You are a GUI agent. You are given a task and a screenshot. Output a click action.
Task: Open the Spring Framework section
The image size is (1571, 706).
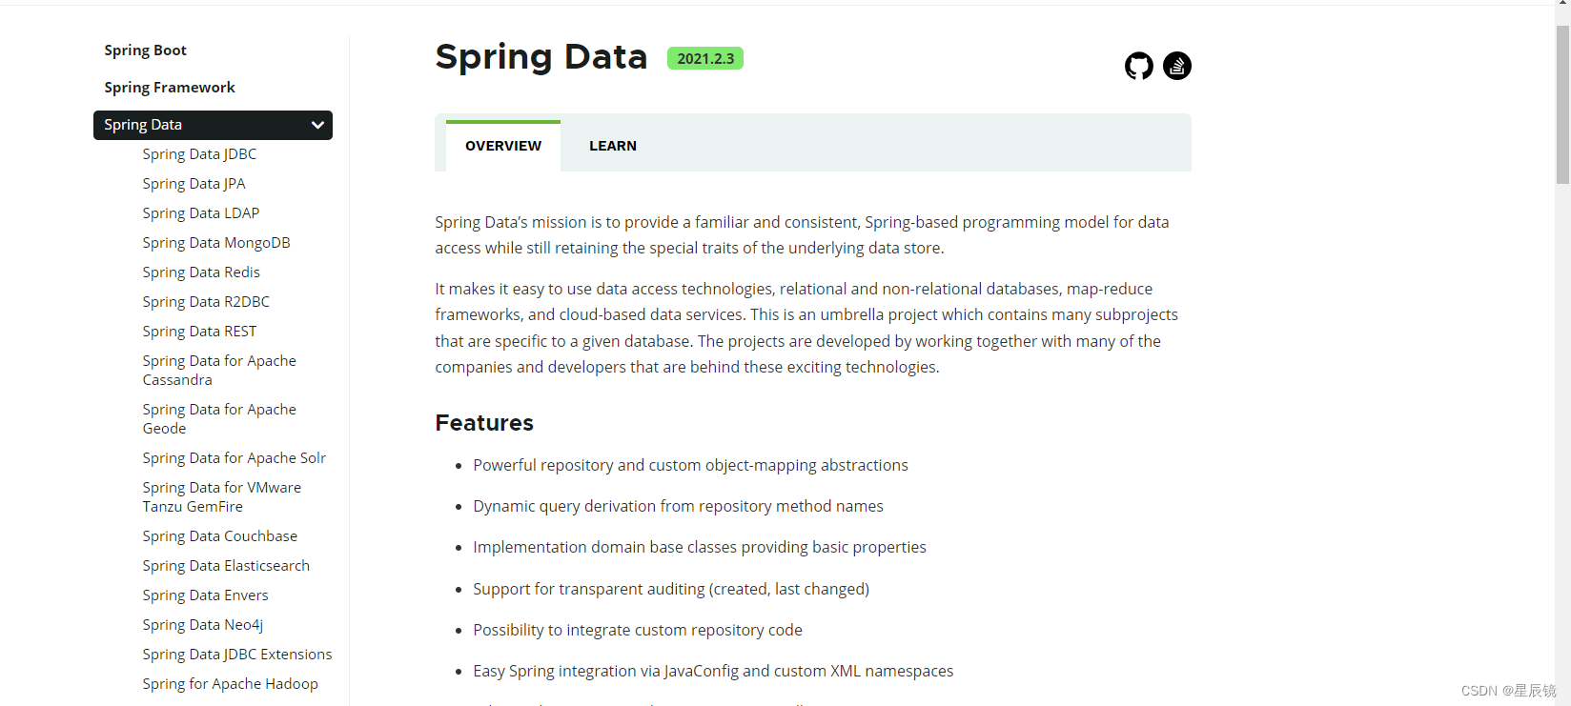click(170, 87)
